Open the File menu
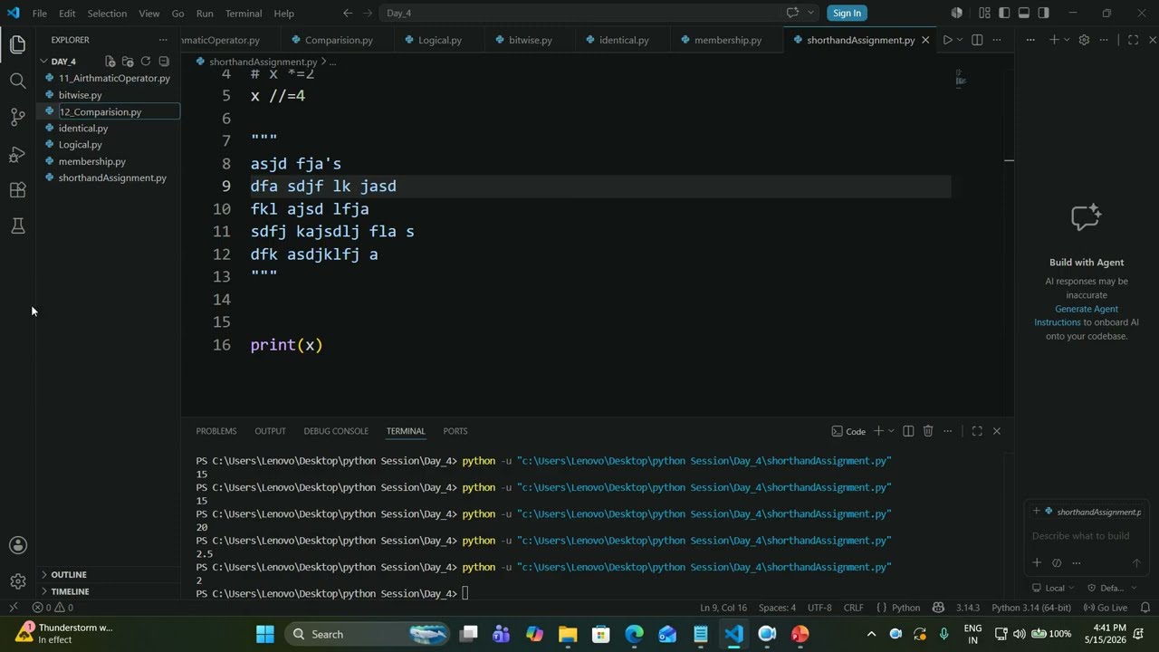1159x652 pixels. 40,14
